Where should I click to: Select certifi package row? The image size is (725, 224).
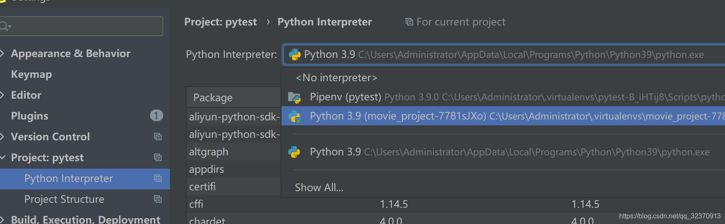click(x=234, y=187)
